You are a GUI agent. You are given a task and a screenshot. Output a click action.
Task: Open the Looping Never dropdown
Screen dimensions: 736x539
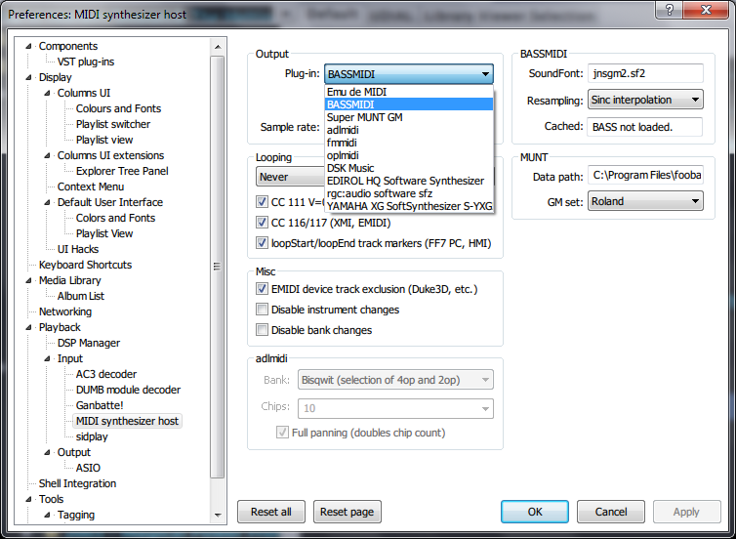[x=291, y=177]
